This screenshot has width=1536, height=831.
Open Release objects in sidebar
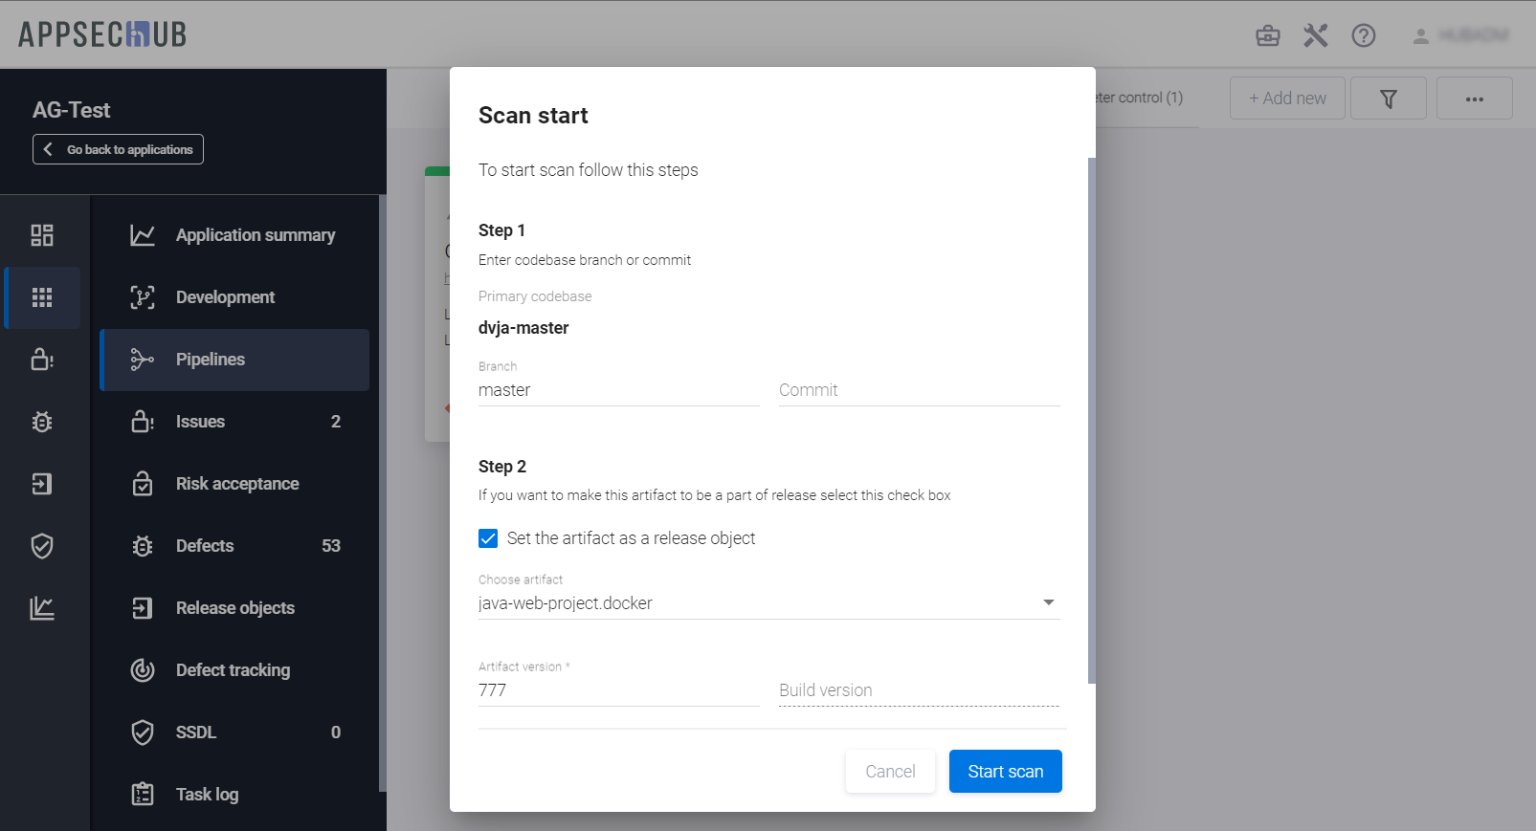click(x=234, y=608)
